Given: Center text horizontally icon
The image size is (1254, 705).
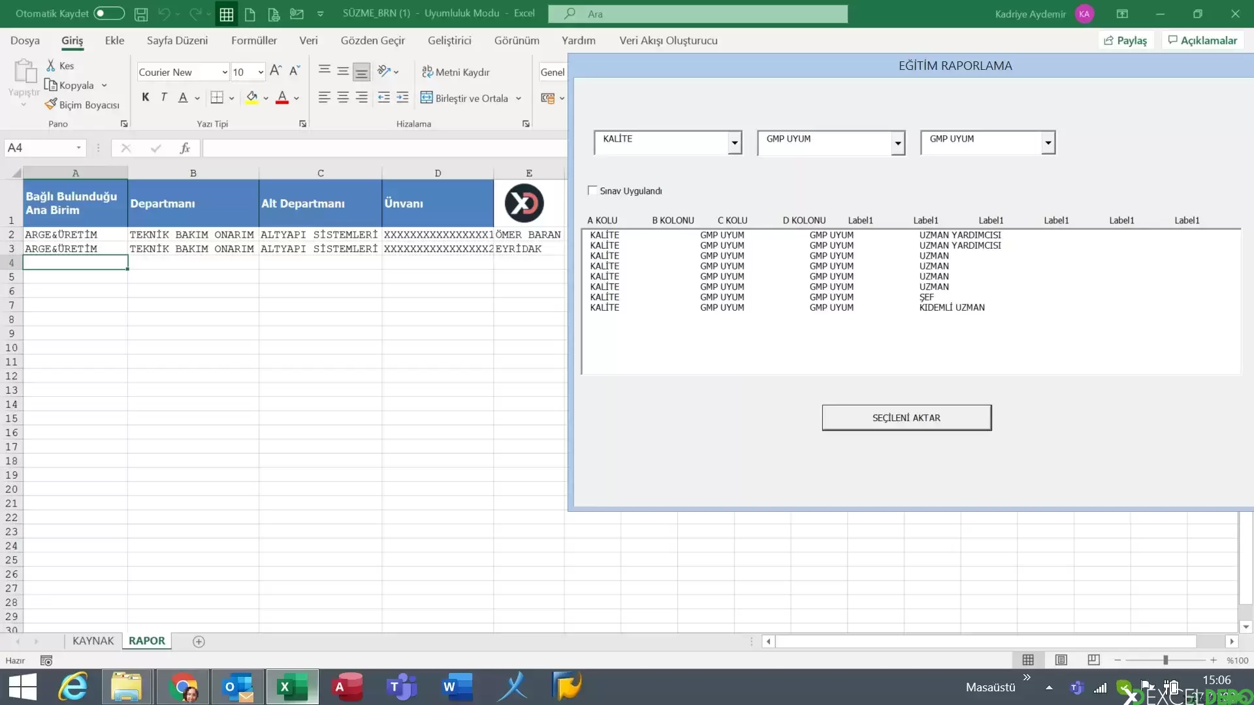Looking at the screenshot, I should pyautogui.click(x=343, y=97).
